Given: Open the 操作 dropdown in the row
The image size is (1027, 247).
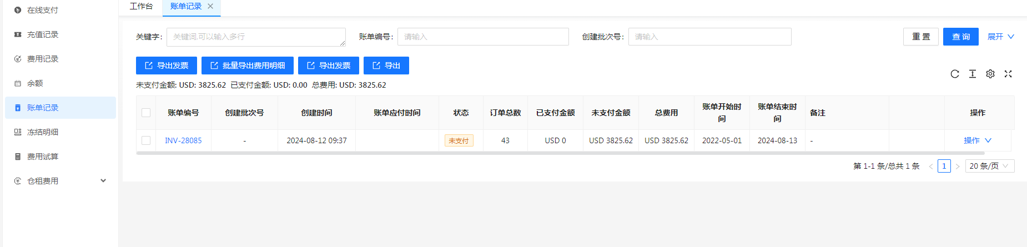Looking at the screenshot, I should coord(977,140).
